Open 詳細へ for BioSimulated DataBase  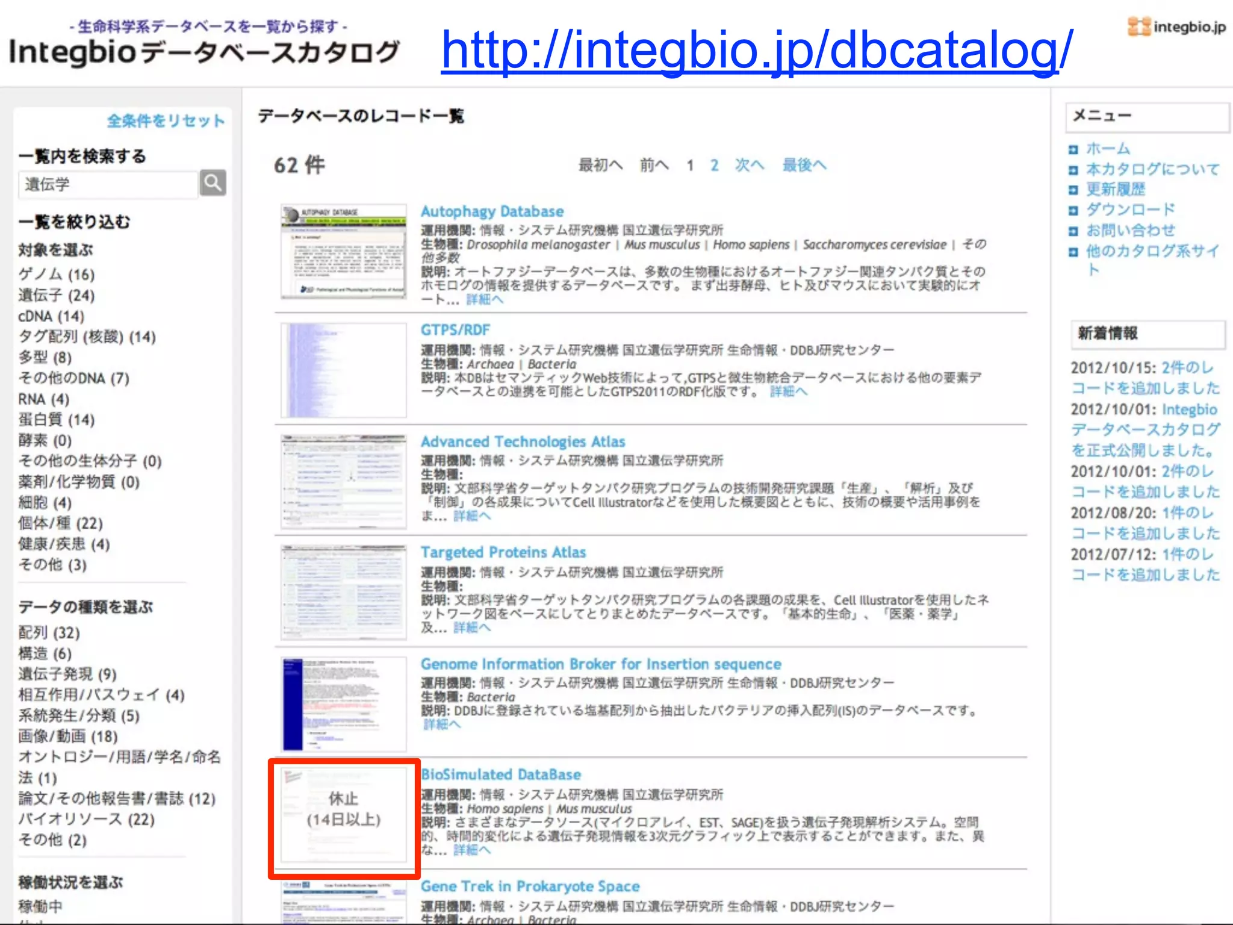click(472, 850)
